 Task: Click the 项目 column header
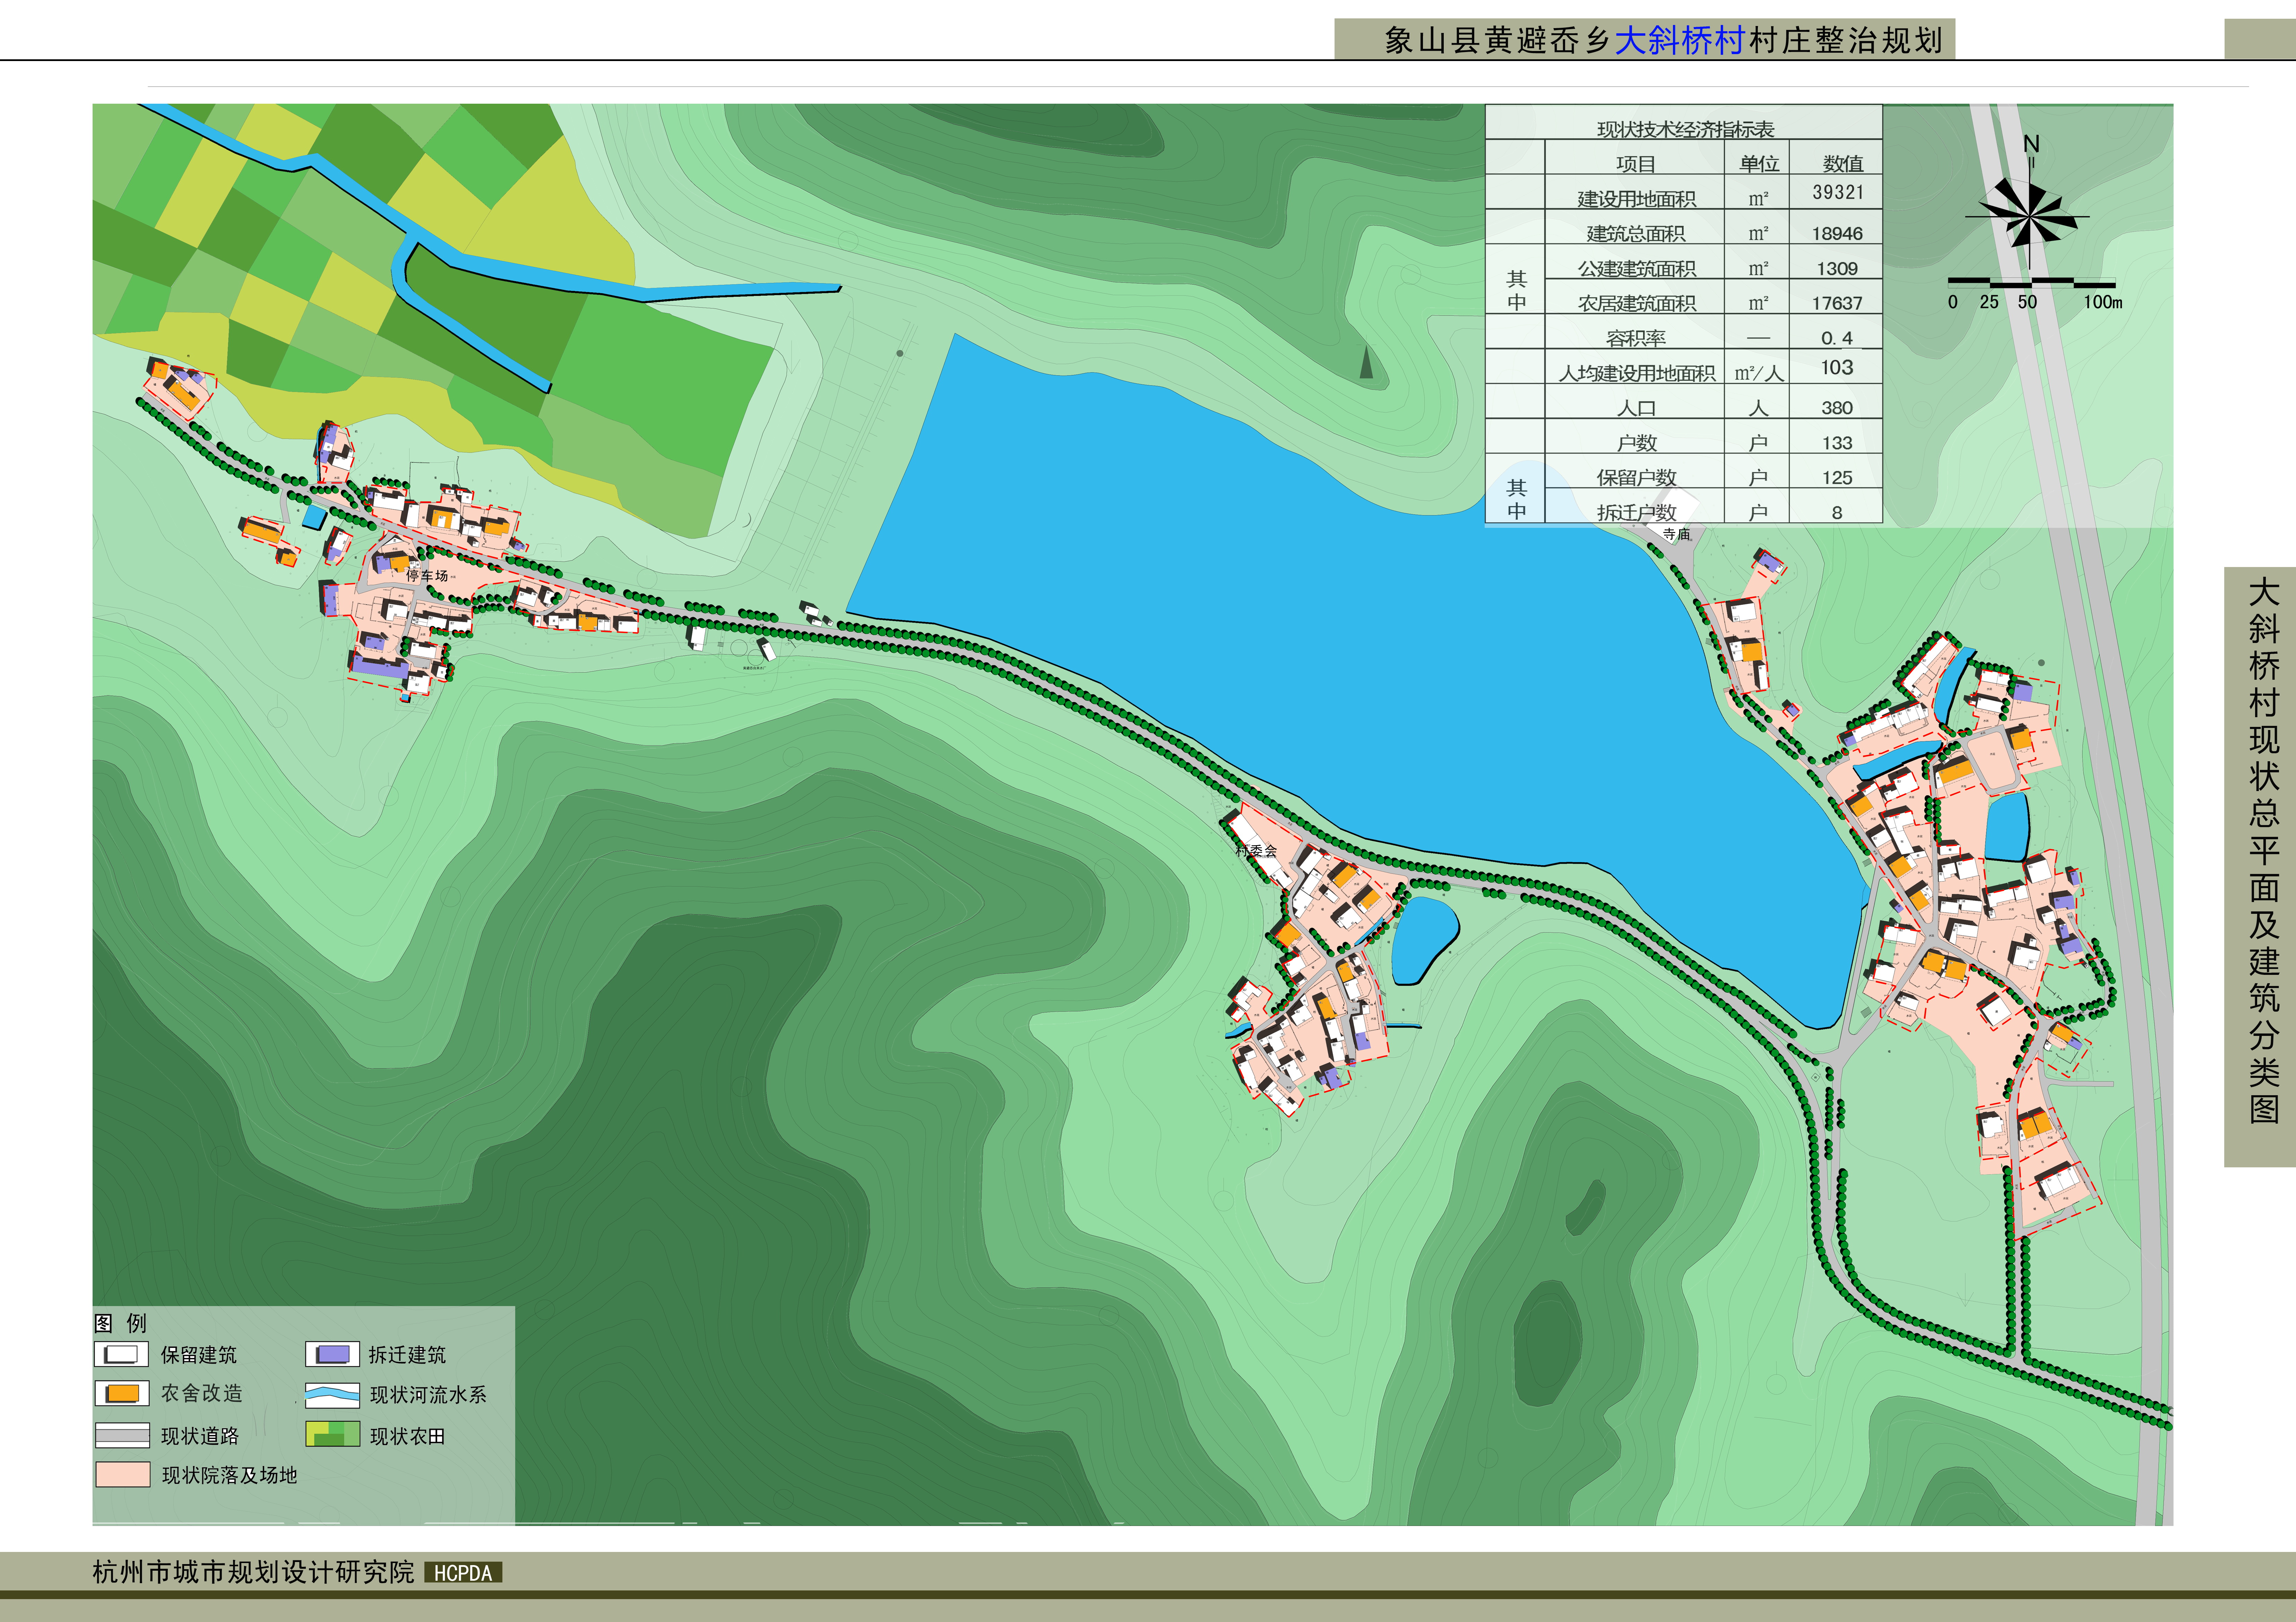pos(1636,164)
